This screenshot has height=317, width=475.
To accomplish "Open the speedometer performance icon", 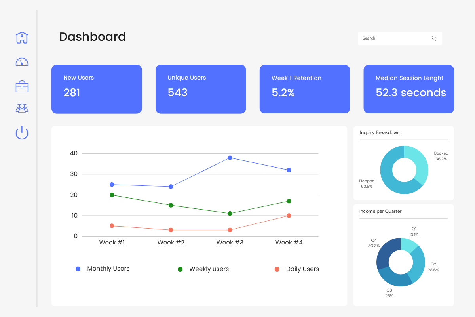I will click(x=22, y=62).
